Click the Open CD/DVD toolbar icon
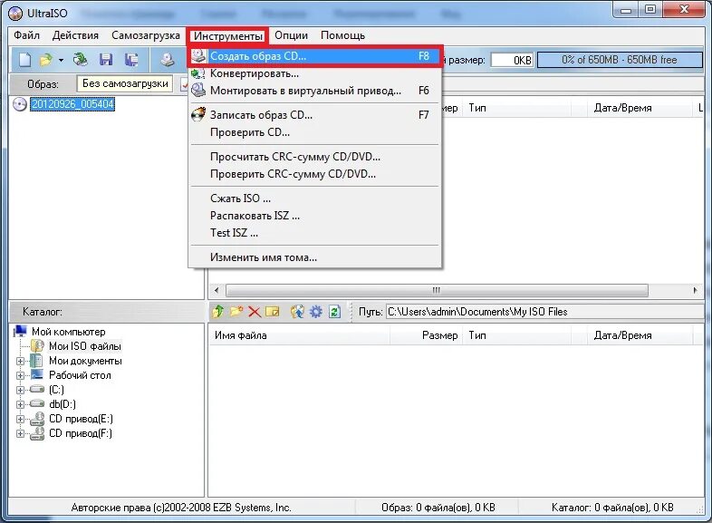Viewport: 712px width, 523px height. tap(81, 60)
